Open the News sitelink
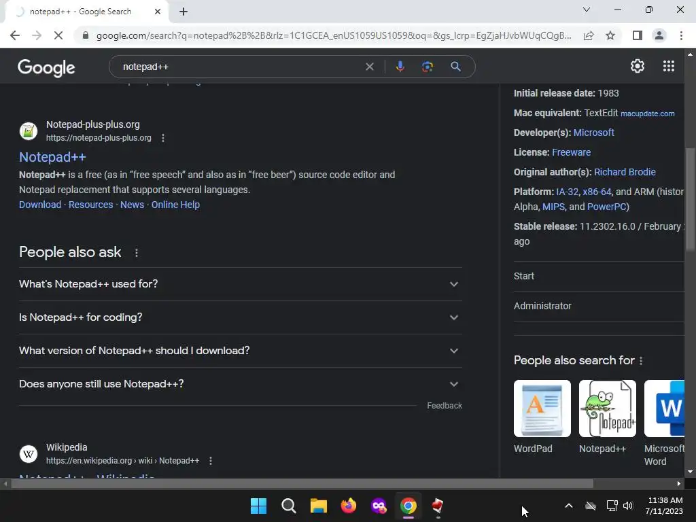Image resolution: width=696 pixels, height=522 pixels. pos(133,205)
